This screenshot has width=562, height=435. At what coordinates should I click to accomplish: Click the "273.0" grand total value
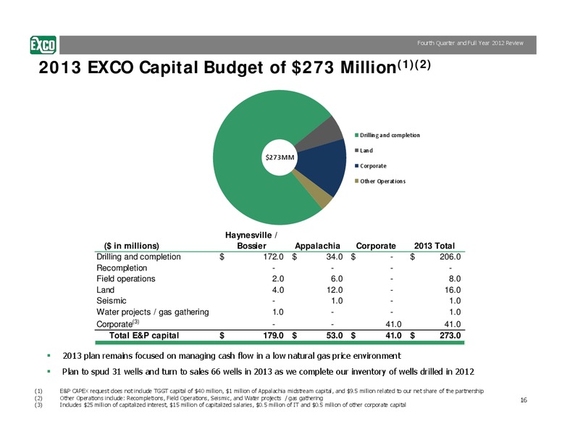(x=450, y=336)
